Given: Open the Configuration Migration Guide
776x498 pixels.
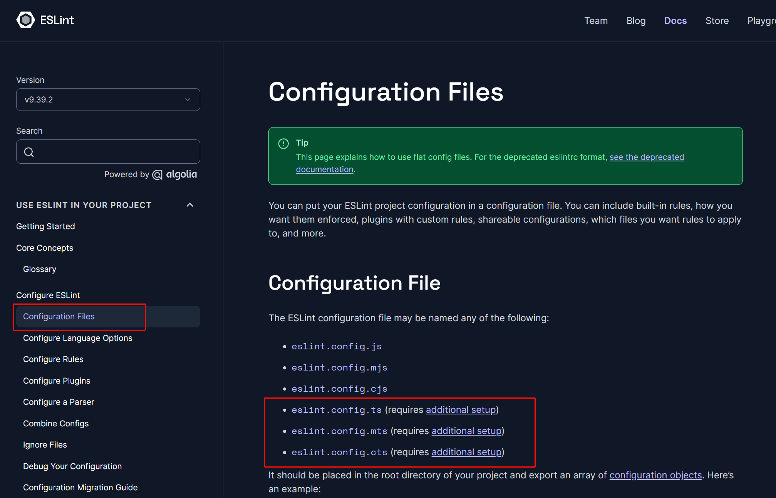Looking at the screenshot, I should click(x=80, y=488).
